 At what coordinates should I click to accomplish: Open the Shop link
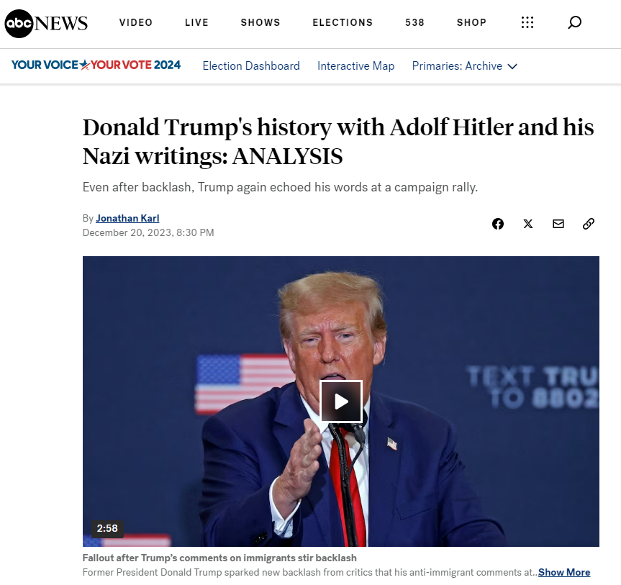click(471, 22)
